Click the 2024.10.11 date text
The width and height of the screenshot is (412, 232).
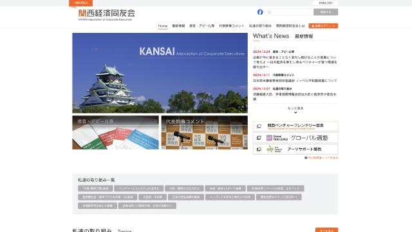tap(261, 75)
